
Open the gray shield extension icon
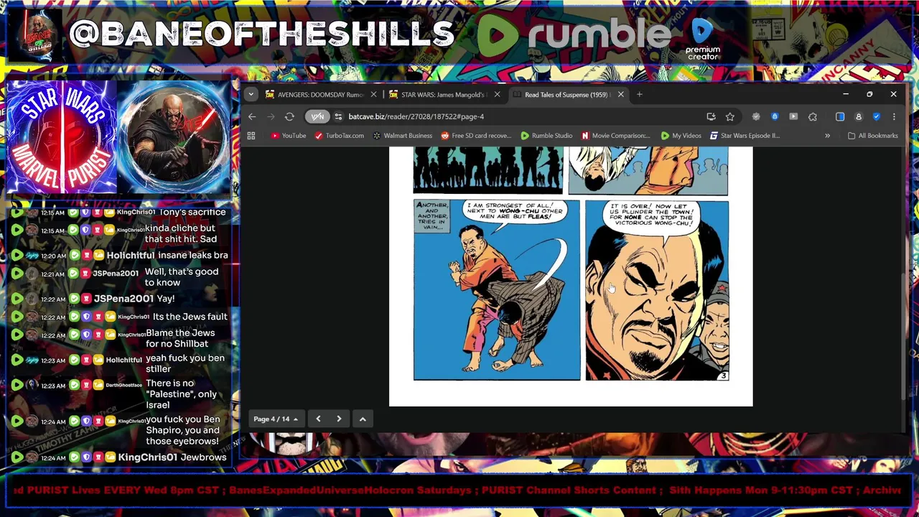pos(756,116)
